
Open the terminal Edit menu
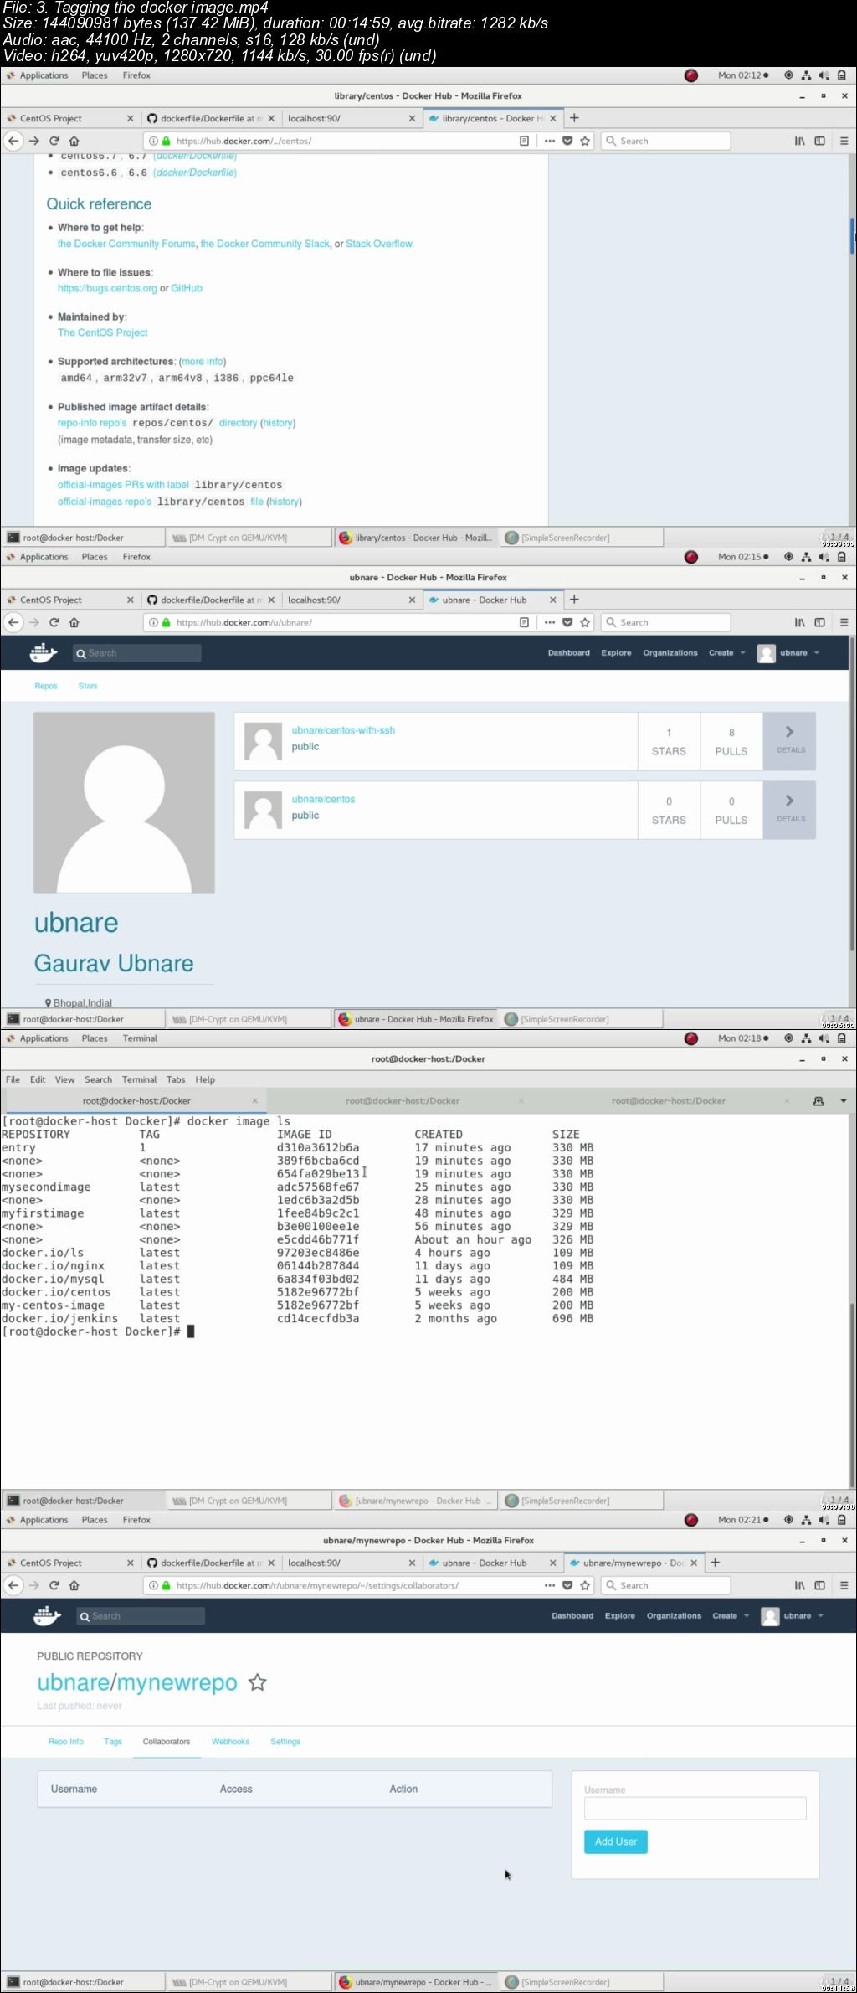coord(38,1079)
